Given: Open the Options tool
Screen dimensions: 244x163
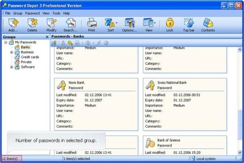Looking at the screenshot, I should click(x=130, y=25).
